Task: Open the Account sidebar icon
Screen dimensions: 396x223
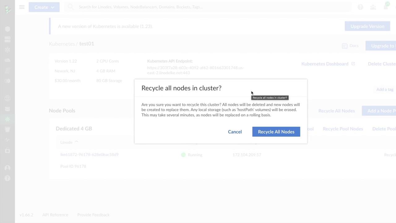Action: coord(8,168)
